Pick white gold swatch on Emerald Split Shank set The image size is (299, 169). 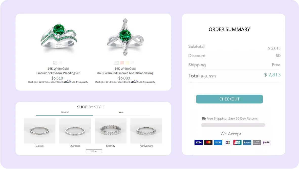tap(55, 62)
